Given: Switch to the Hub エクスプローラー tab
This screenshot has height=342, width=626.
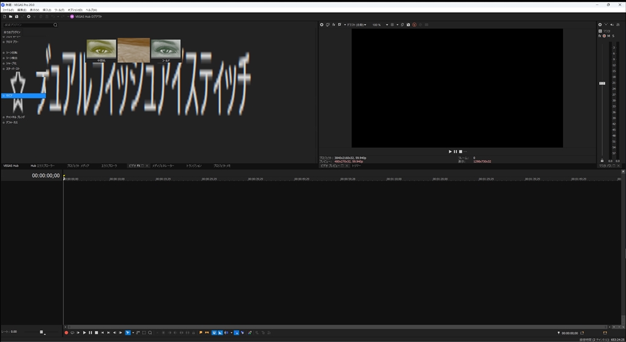Looking at the screenshot, I should 43,166.
